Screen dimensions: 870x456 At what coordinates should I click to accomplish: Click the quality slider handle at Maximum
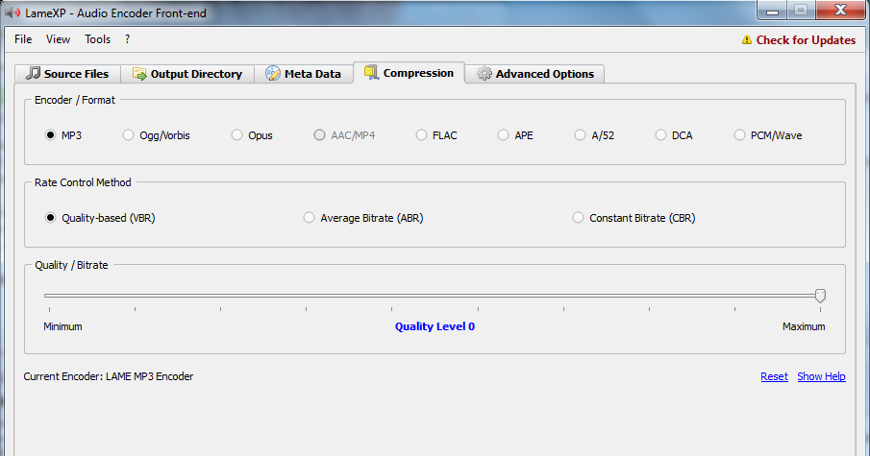pos(820,296)
